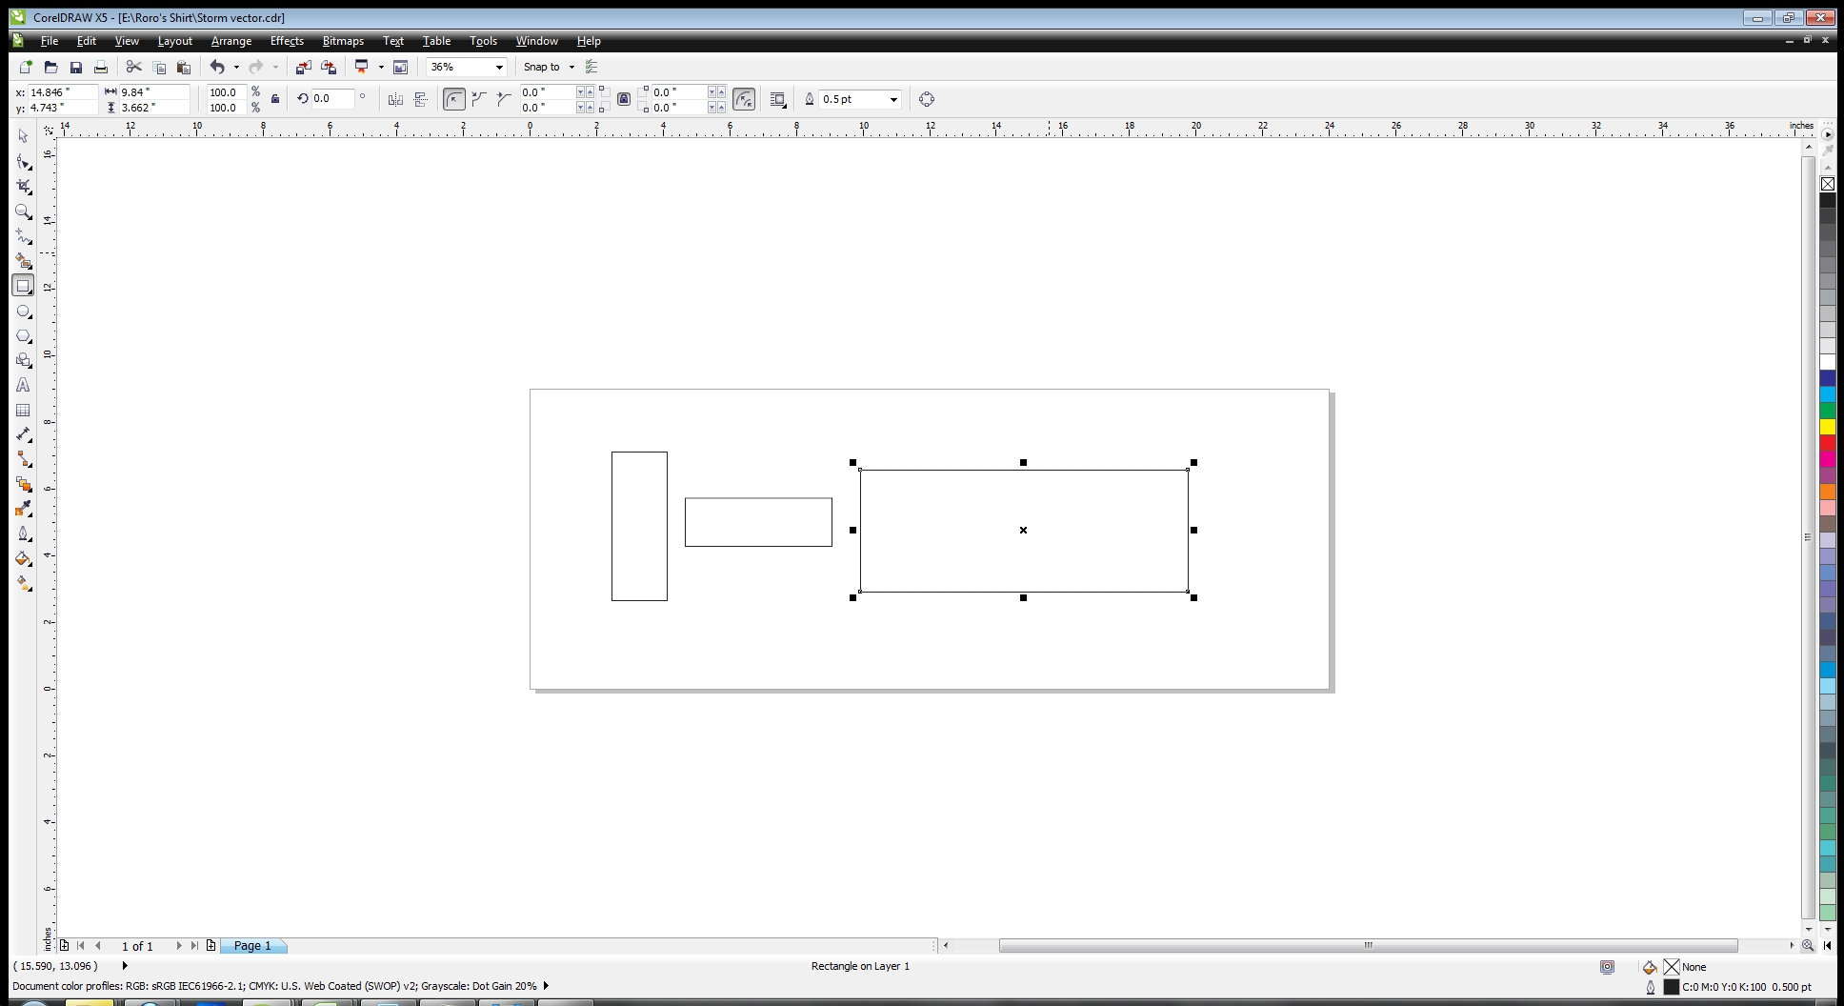Open the Welcome screen icon
The image size is (1844, 1006).
coord(401,67)
